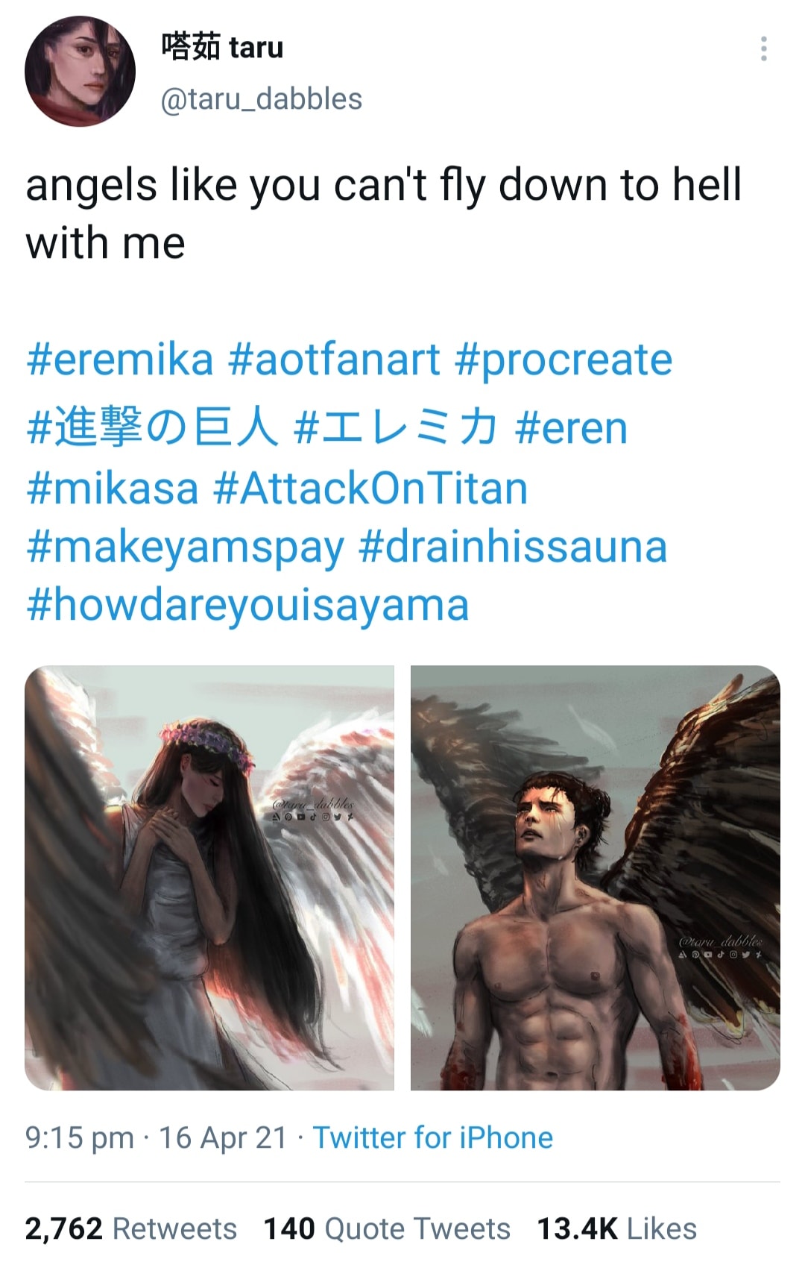Image resolution: width=805 pixels, height=1262 pixels.
Task: Open the #procreate hashtag
Action: click(563, 361)
